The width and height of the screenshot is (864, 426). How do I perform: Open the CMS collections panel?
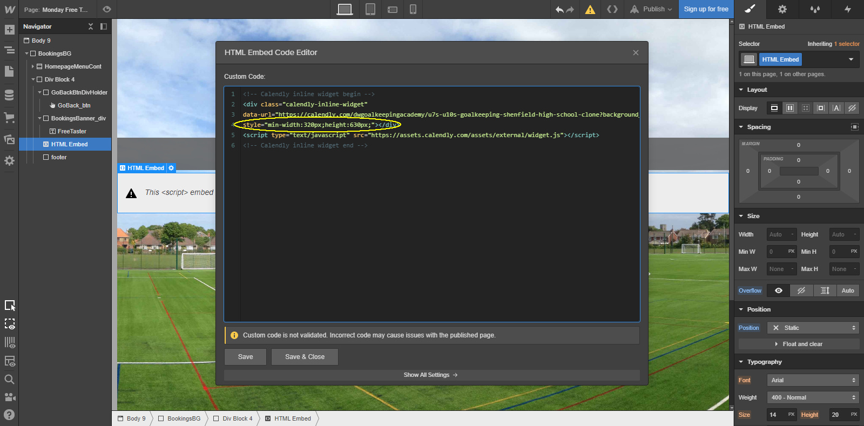pos(9,95)
